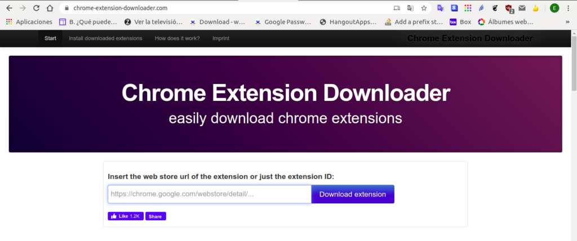Click the 'Insert the web store url' label
Screen dimensions: 577x241
coord(221,177)
